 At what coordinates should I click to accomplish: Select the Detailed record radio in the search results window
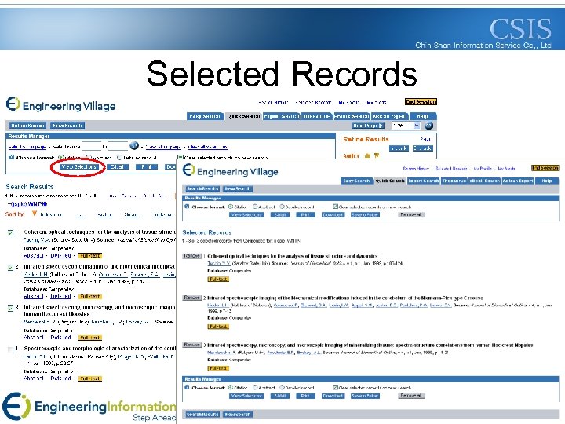pos(120,158)
